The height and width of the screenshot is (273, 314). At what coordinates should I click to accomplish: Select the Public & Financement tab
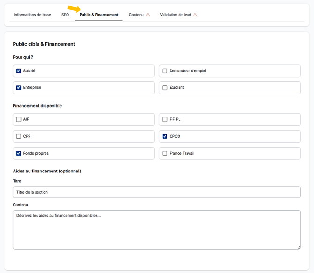[99, 15]
